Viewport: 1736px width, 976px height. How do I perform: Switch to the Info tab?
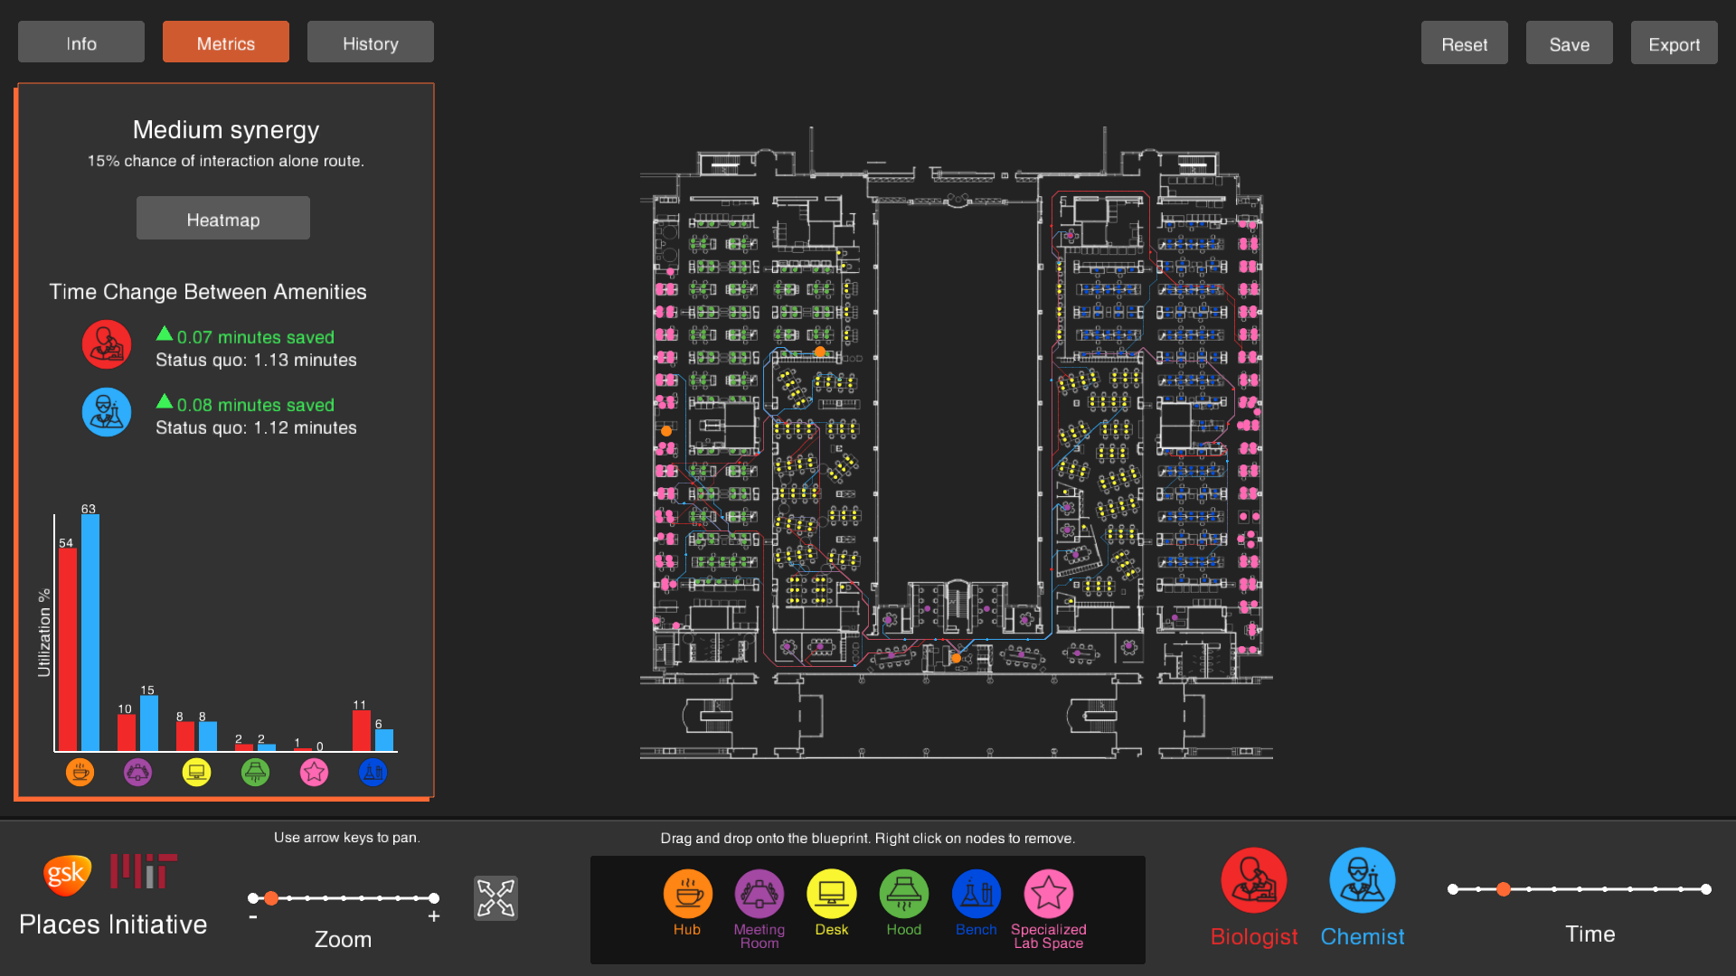81,42
